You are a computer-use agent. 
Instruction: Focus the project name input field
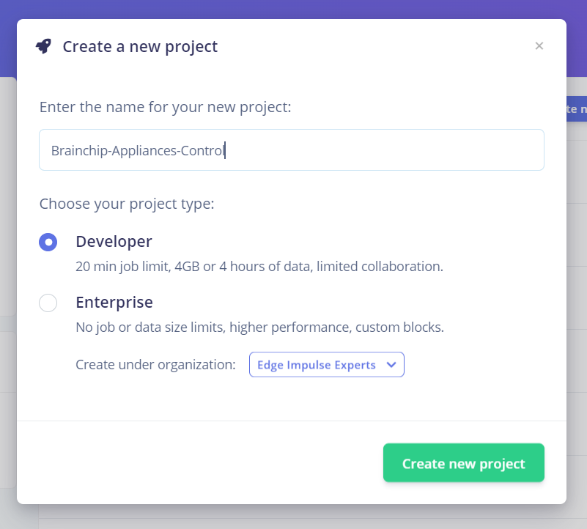point(291,149)
